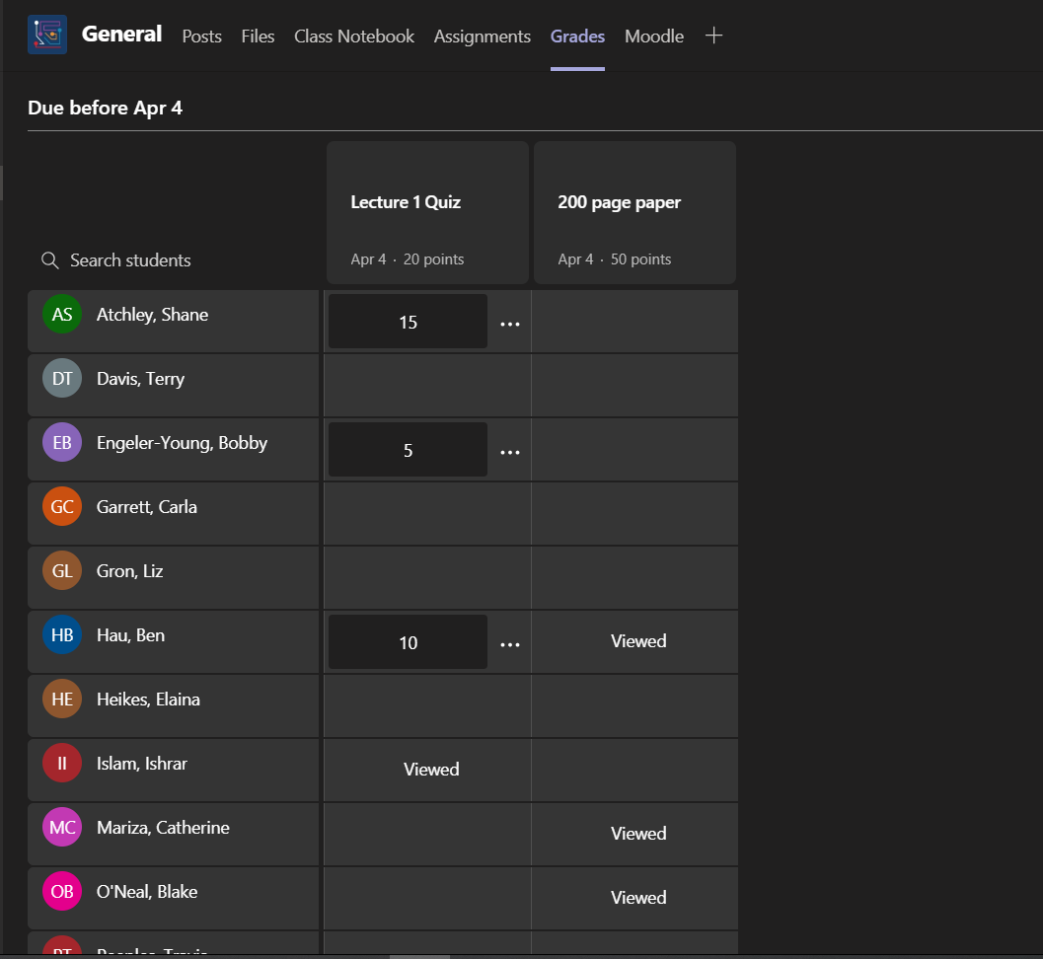Screen dimensions: 1043x959
Task: Add a new tab with plus icon
Action: (x=713, y=36)
